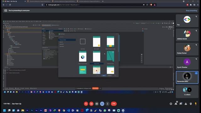This screenshot has height=113, width=201.
Task: Turn on the camera in Meet
Action: [x=91, y=104]
